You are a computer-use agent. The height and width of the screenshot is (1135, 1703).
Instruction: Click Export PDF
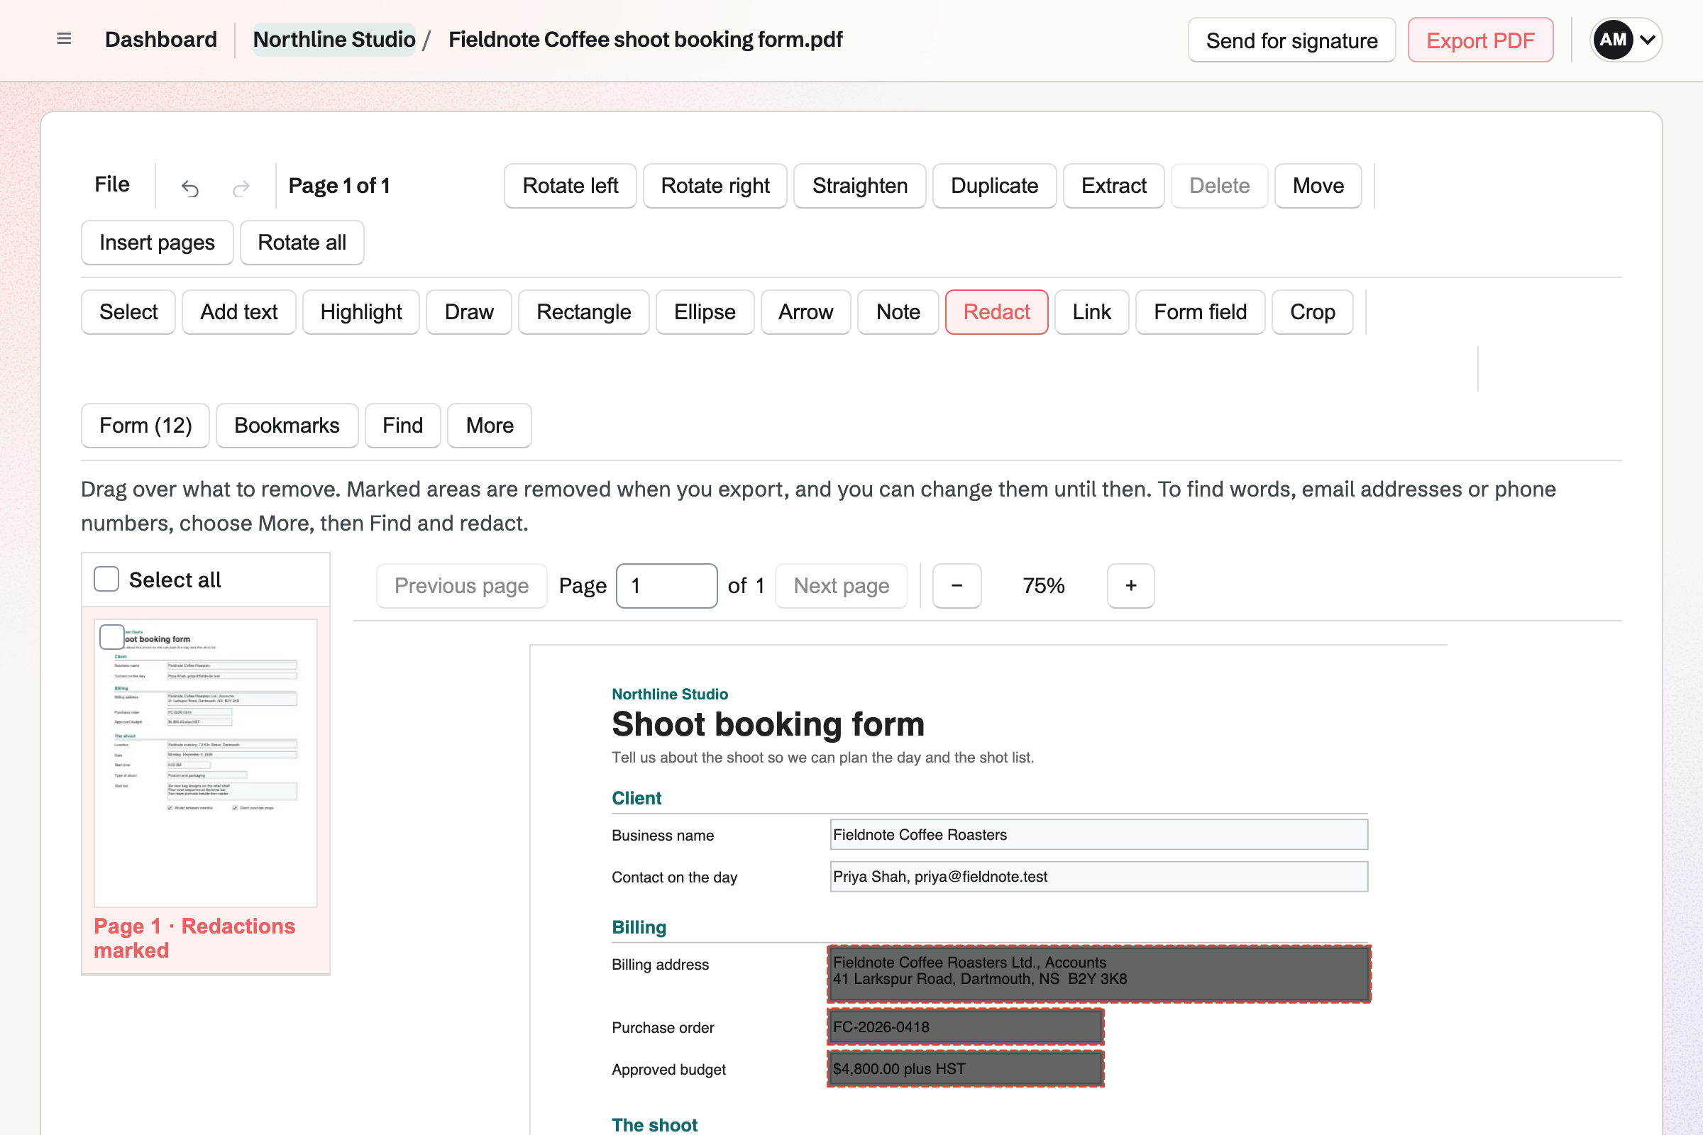(1480, 40)
